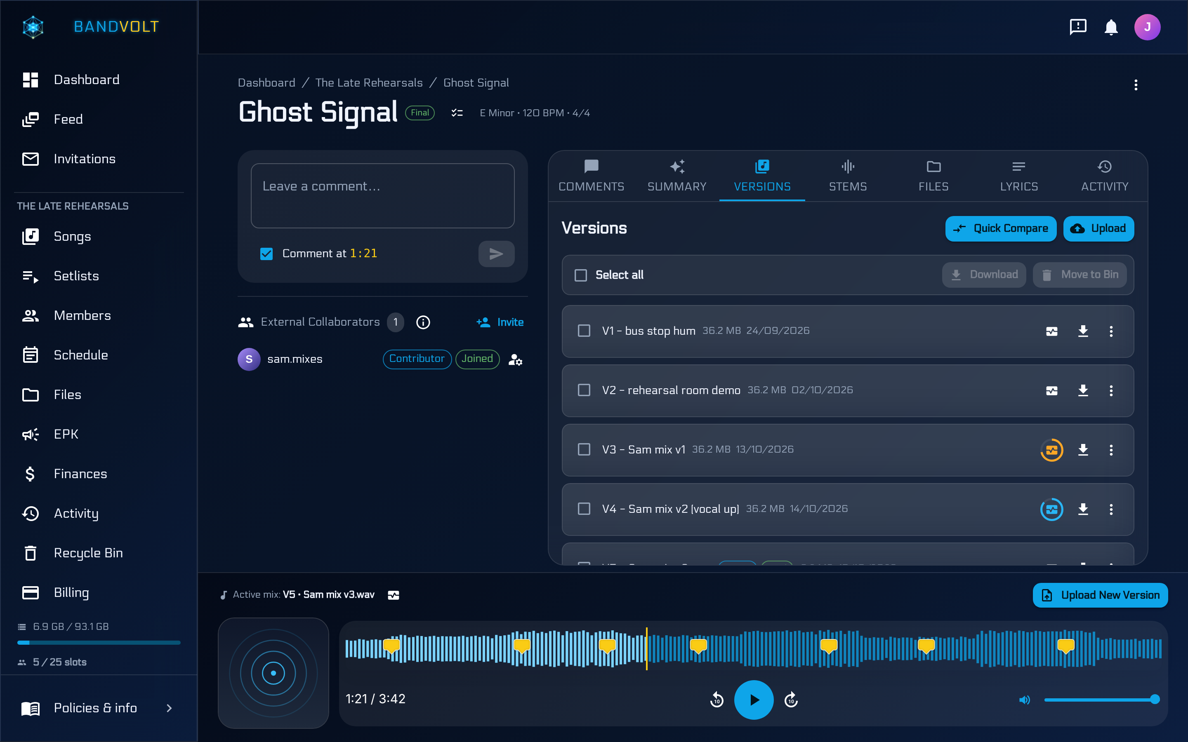1188x742 pixels.
Task: Open more options for V3 - Sam mix v1
Action: [x=1111, y=450]
